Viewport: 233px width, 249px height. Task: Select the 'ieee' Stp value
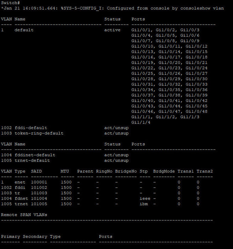click(x=145, y=198)
